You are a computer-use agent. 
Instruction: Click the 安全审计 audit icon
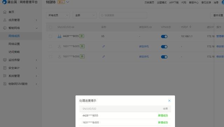tap(5, 68)
